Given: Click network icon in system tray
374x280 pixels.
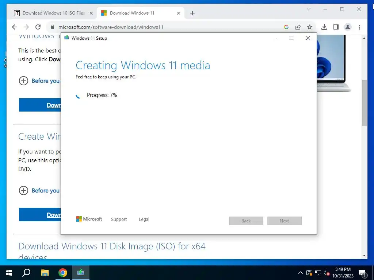Looking at the screenshot, I should 318,273.
